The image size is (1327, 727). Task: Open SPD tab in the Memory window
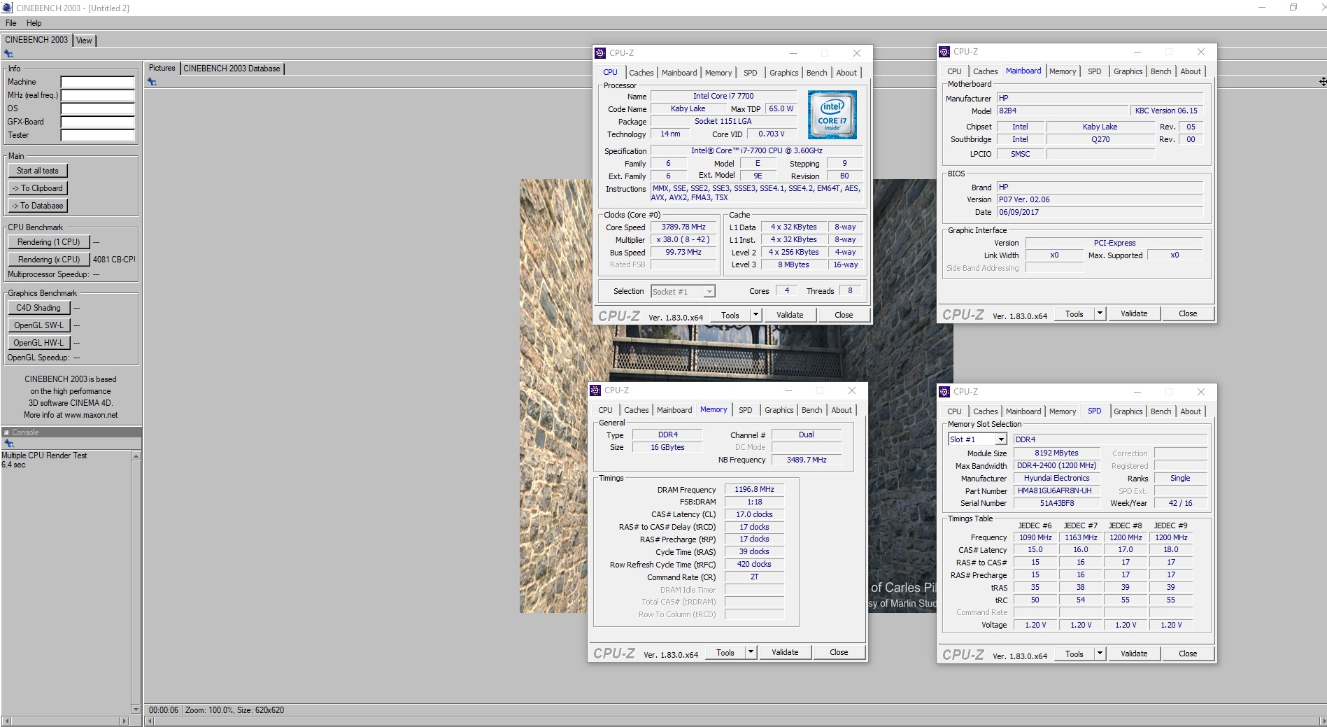pyautogui.click(x=746, y=410)
